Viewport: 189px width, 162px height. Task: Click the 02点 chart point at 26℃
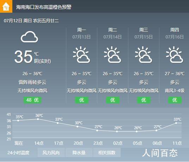pyautogui.click(x=117, y=131)
